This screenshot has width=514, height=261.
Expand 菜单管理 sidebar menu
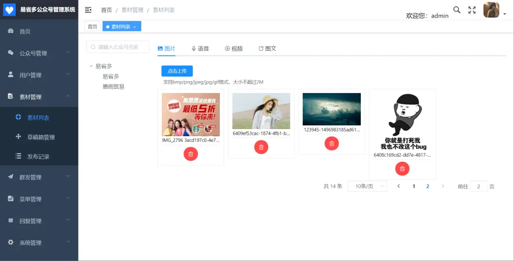coord(39,199)
